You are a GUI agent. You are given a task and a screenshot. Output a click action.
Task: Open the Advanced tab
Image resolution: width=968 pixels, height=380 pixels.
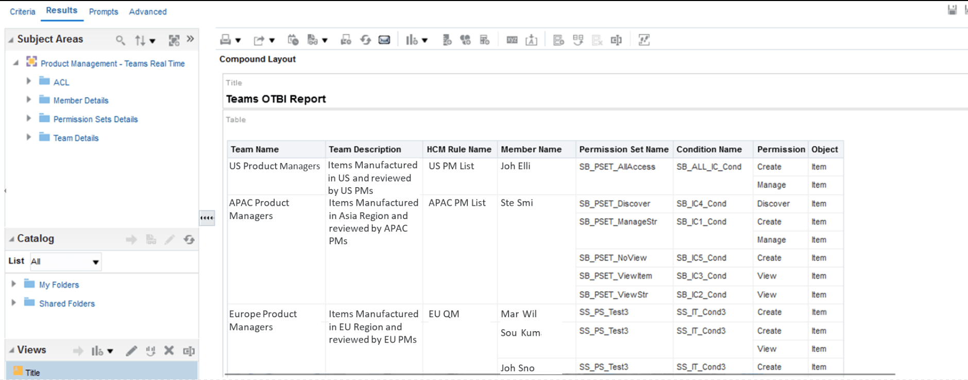[147, 11]
